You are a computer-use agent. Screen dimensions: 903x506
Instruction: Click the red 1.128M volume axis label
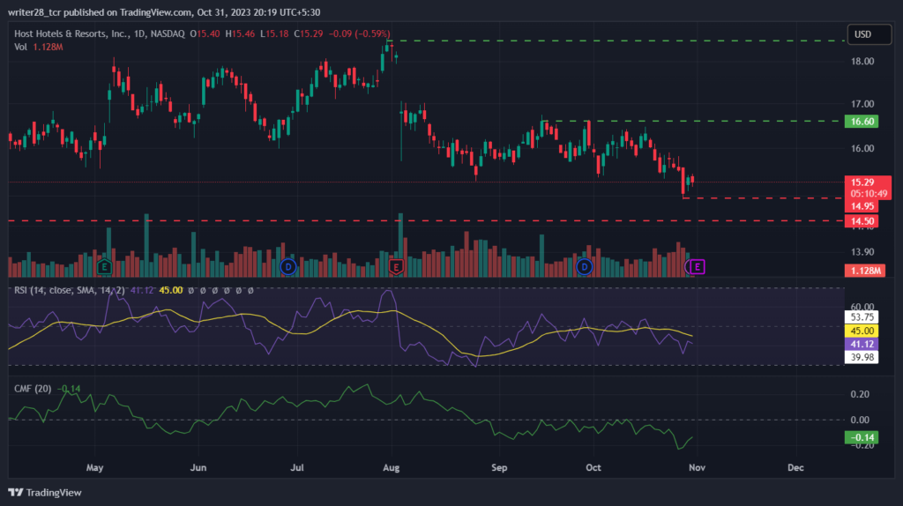864,271
